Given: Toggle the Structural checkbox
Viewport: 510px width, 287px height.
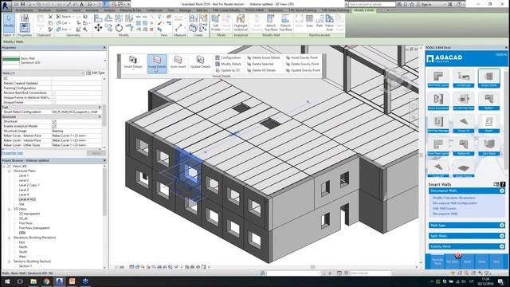Looking at the screenshot, I should pyautogui.click(x=54, y=121).
